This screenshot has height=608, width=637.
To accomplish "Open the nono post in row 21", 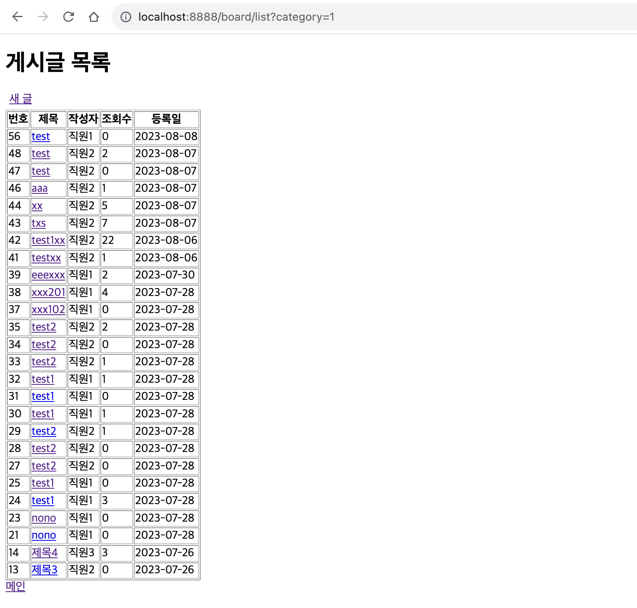I will coord(44,535).
